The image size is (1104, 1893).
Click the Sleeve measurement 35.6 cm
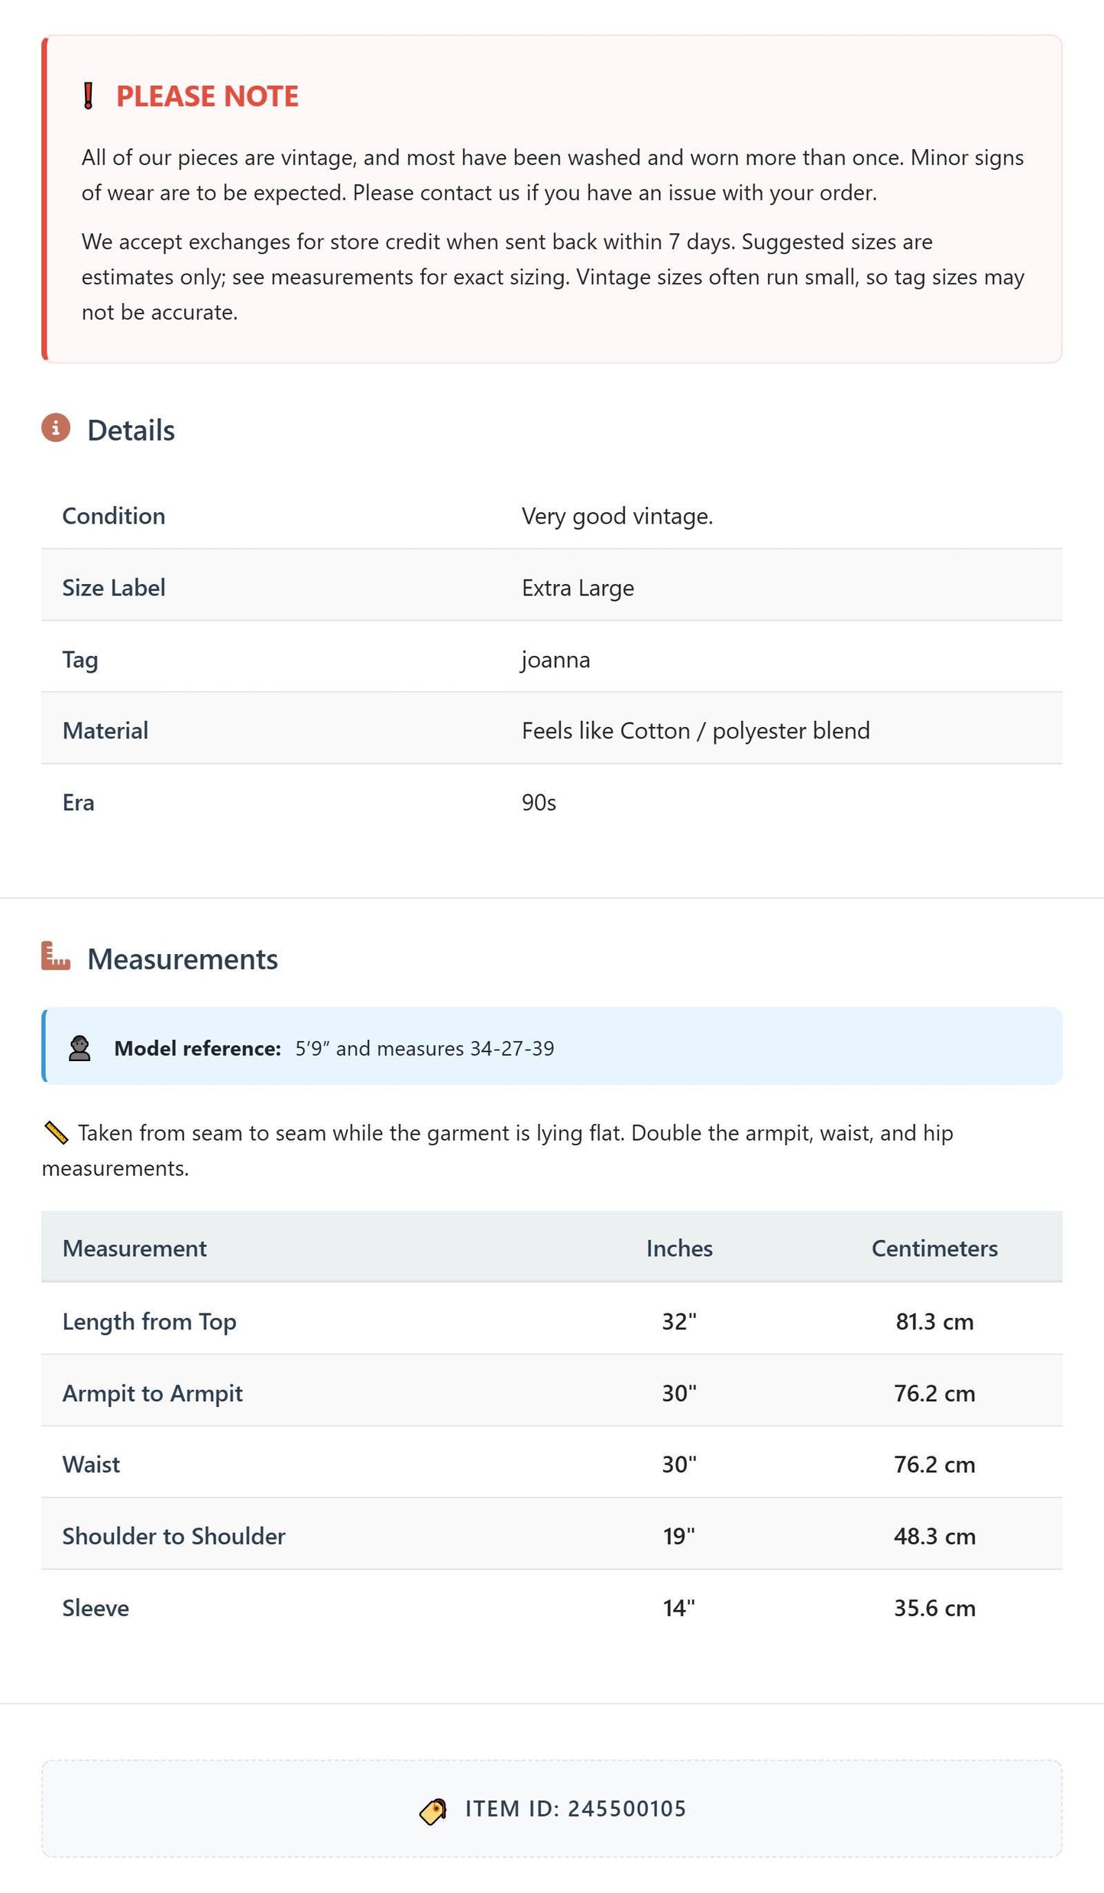click(934, 1608)
